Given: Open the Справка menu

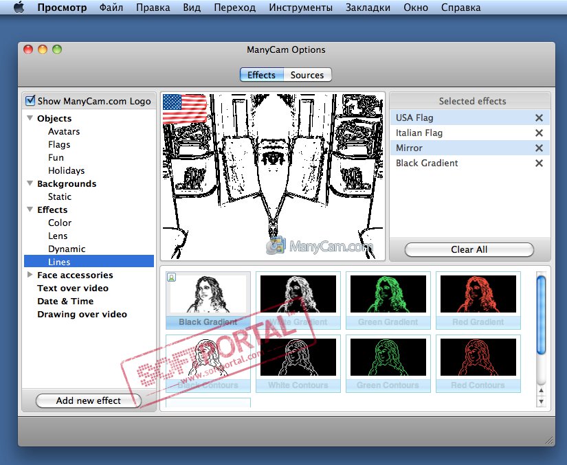Looking at the screenshot, I should pos(460,8).
